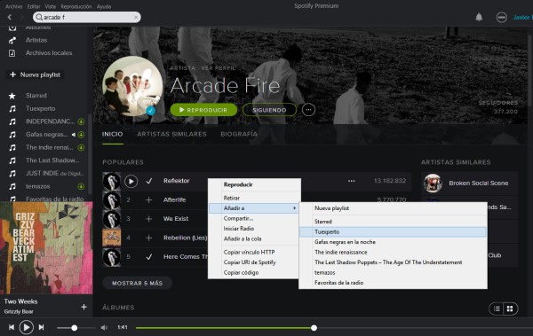The height and width of the screenshot is (336, 533).
Task: Open the Grizzly Bear Veckatimest cover art
Action: pos(46,248)
